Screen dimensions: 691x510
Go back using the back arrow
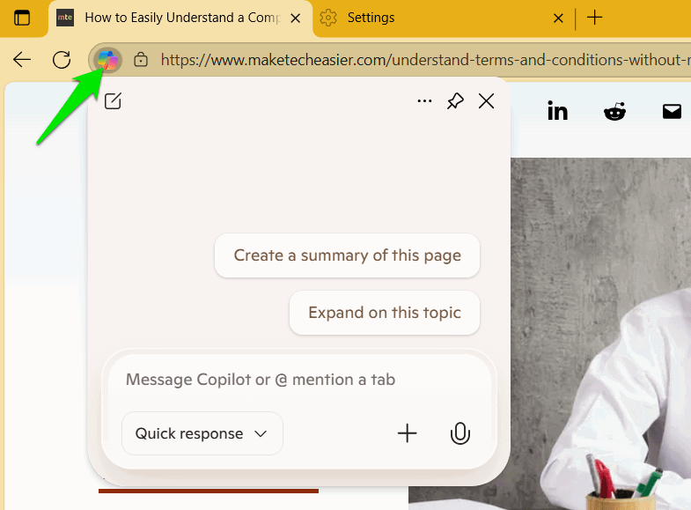pyautogui.click(x=22, y=60)
